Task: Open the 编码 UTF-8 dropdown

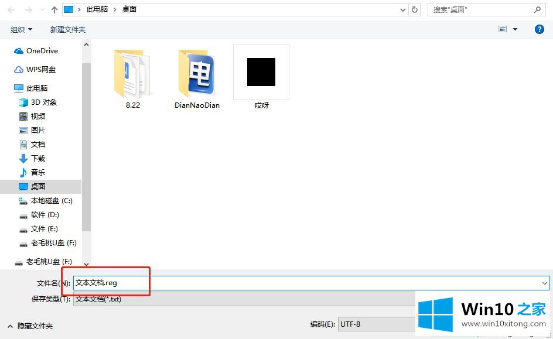Action: (377, 324)
